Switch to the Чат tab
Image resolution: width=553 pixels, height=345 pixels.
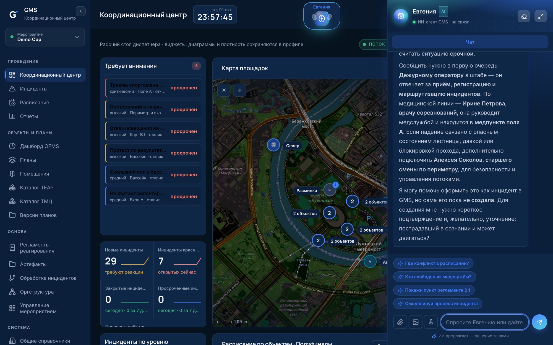470,42
